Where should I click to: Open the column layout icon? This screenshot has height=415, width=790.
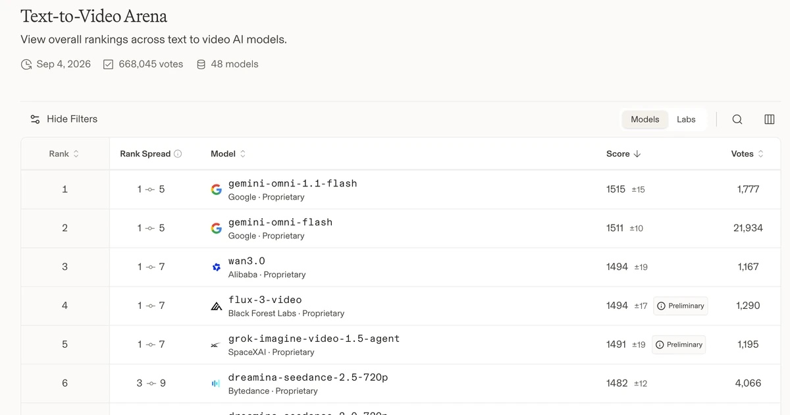(x=769, y=119)
